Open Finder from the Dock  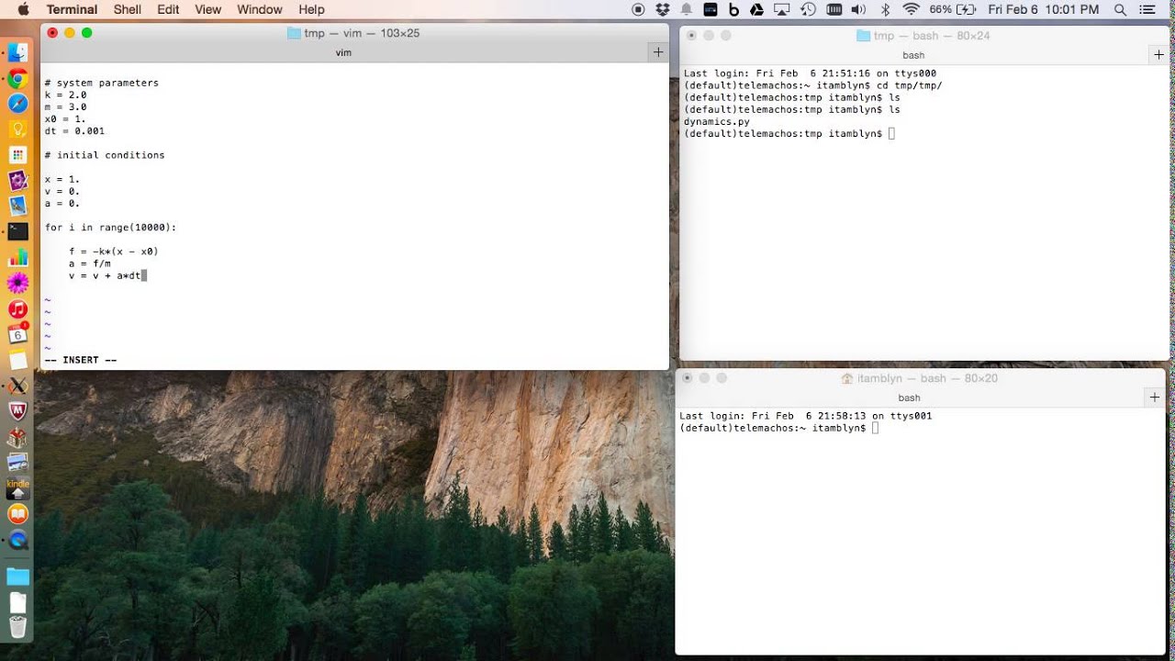(17, 53)
